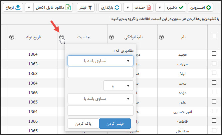Check the row checkbox for مجید
The image size is (222, 135).
click(x=214, y=54)
